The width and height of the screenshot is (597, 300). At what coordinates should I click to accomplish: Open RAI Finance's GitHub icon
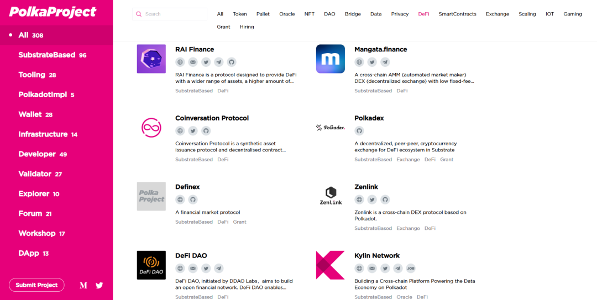(232, 62)
